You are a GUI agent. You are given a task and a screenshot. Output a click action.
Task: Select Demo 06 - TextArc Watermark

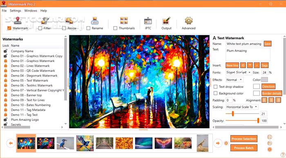[x=32, y=85]
